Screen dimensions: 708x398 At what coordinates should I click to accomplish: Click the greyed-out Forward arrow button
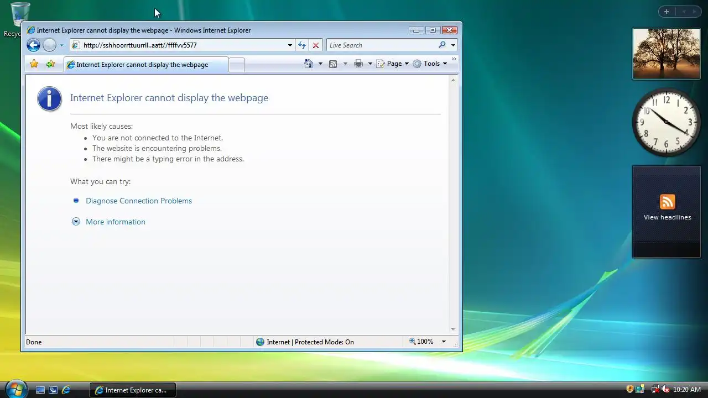point(49,45)
